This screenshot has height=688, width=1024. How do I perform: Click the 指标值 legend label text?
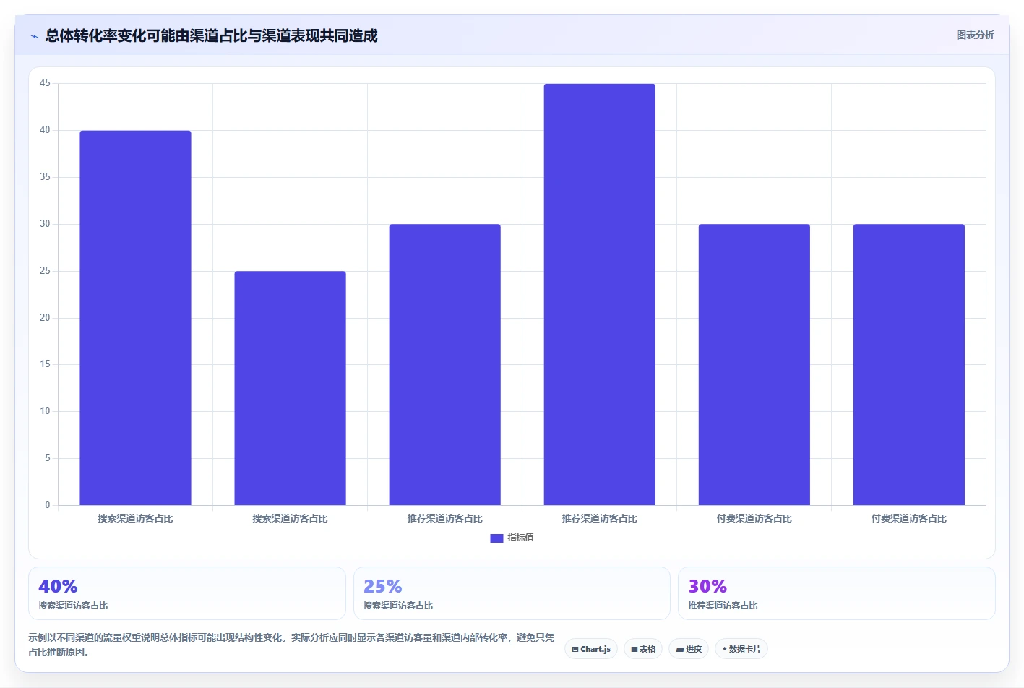click(520, 538)
